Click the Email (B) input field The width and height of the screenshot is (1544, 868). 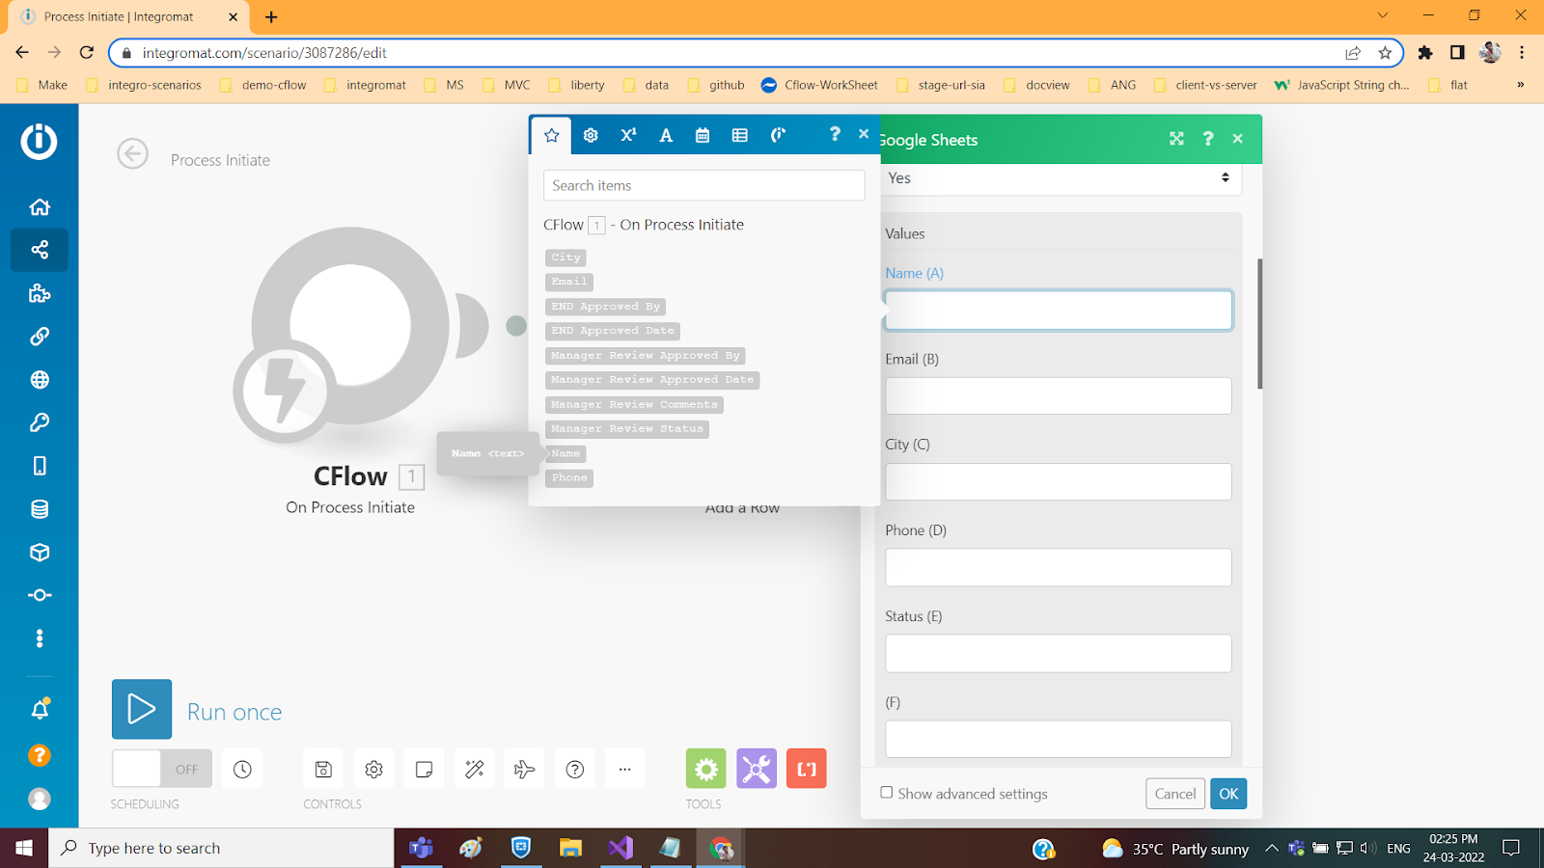point(1059,395)
